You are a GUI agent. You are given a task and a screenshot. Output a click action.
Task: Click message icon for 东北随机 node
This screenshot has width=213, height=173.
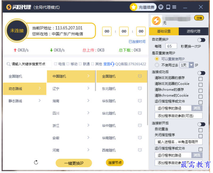[140, 88]
